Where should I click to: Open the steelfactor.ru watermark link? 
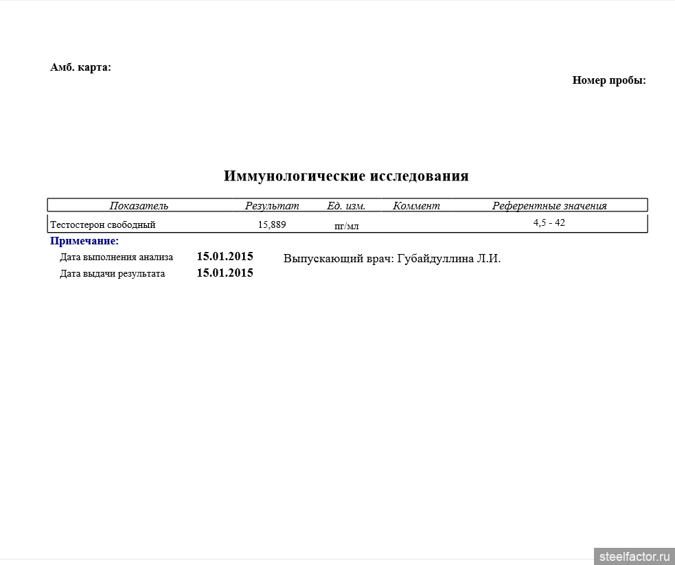point(634,555)
